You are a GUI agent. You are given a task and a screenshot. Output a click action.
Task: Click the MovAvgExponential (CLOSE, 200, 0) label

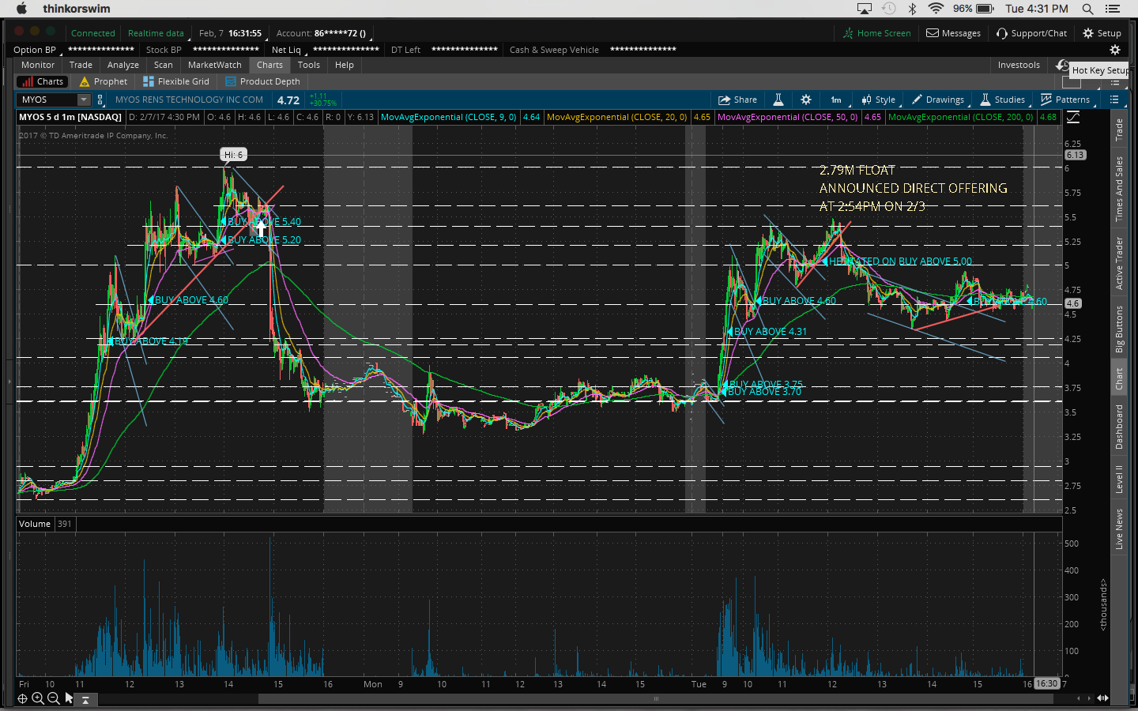[x=960, y=117]
